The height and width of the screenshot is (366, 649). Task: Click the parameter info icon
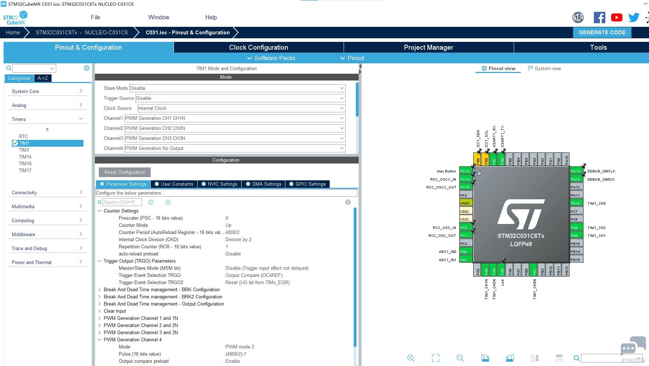[348, 202]
